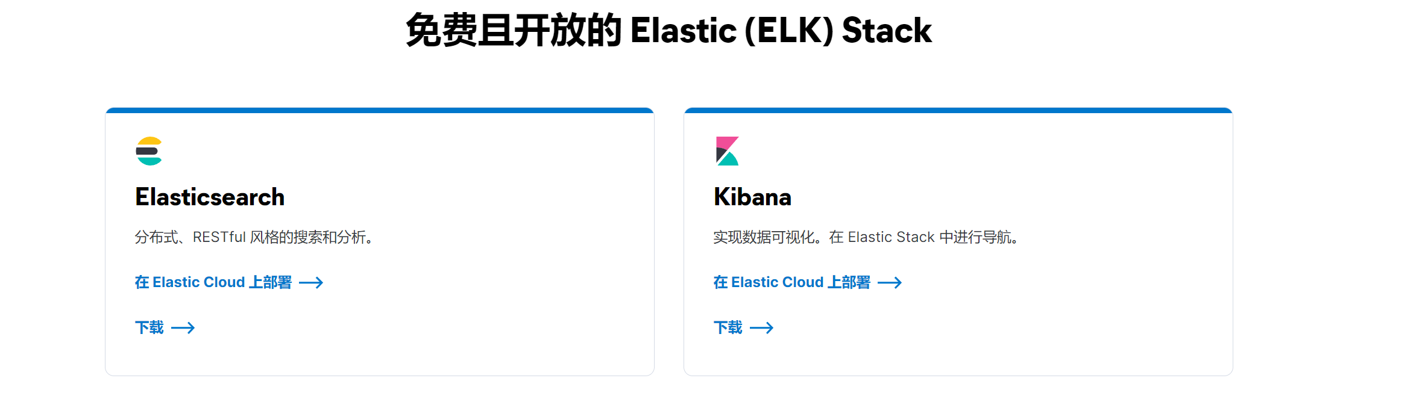Click the blue bar atop the Kibana card
This screenshot has height=393, width=1428.
tap(958, 110)
